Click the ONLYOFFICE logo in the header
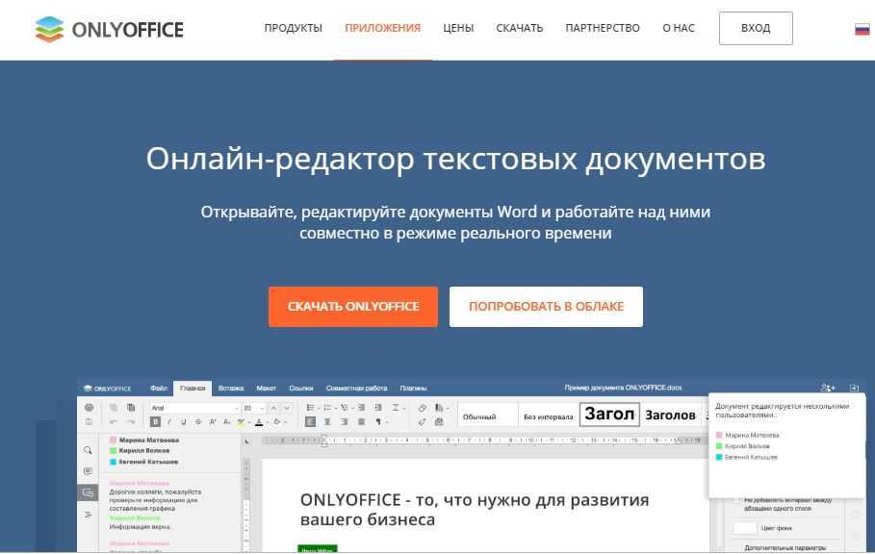This screenshot has height=554, width=875. click(108, 29)
